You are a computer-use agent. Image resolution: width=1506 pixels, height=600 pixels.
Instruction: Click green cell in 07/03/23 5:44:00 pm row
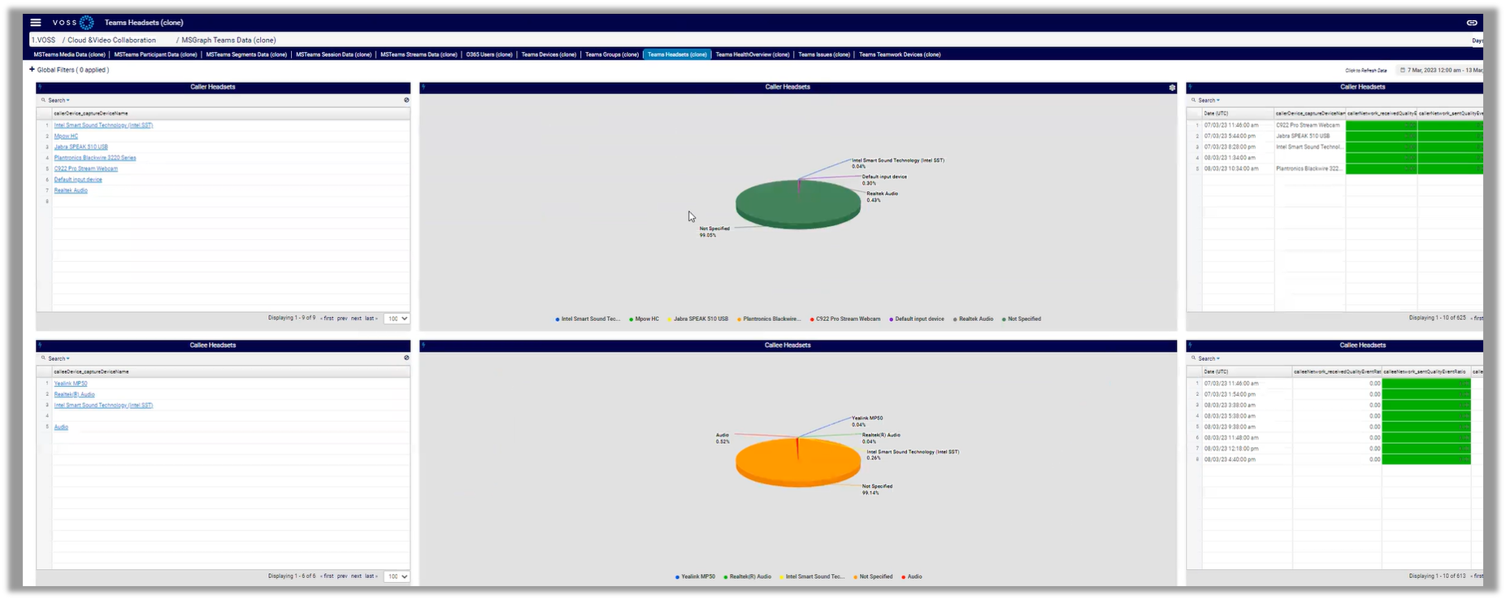pyautogui.click(x=1382, y=136)
